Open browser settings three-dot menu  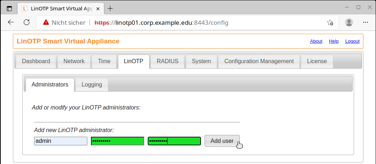tap(366, 22)
